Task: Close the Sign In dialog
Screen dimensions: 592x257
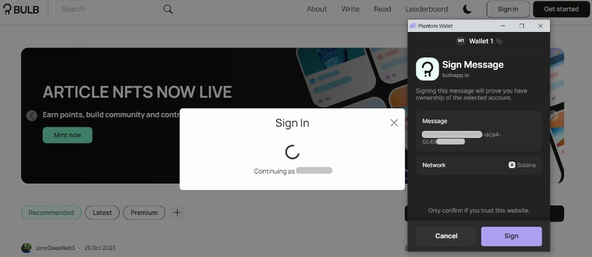Action: [394, 123]
